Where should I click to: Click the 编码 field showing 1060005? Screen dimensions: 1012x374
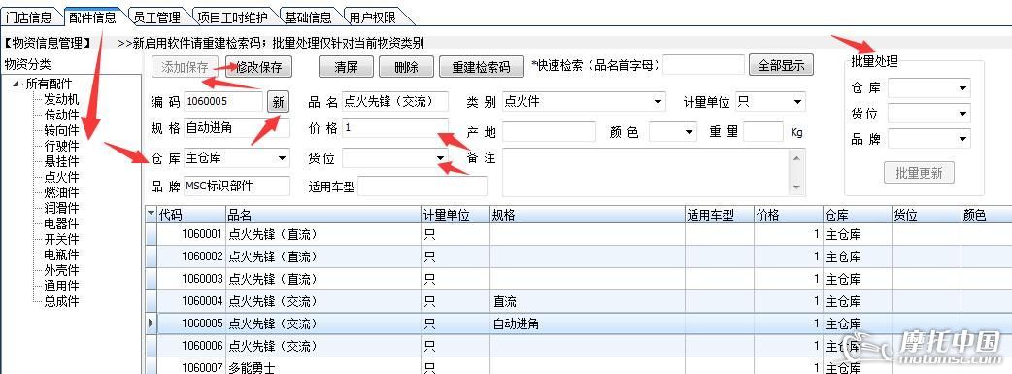(223, 101)
